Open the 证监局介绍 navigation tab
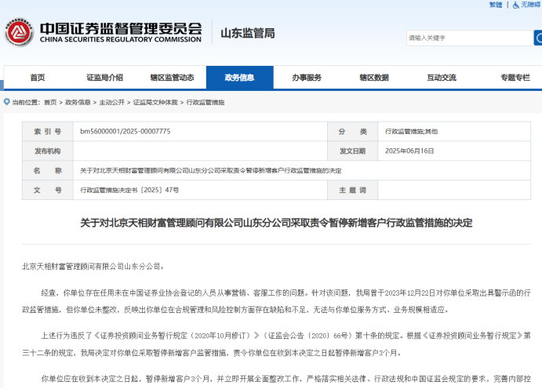This screenshot has height=389, width=542. tap(104, 78)
